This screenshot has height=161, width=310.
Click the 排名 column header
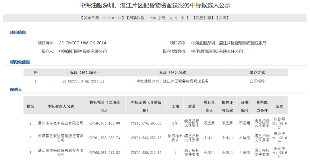click(30, 105)
